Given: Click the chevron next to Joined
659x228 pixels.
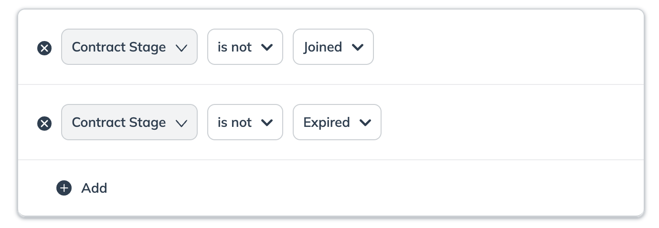Looking at the screenshot, I should [x=357, y=47].
